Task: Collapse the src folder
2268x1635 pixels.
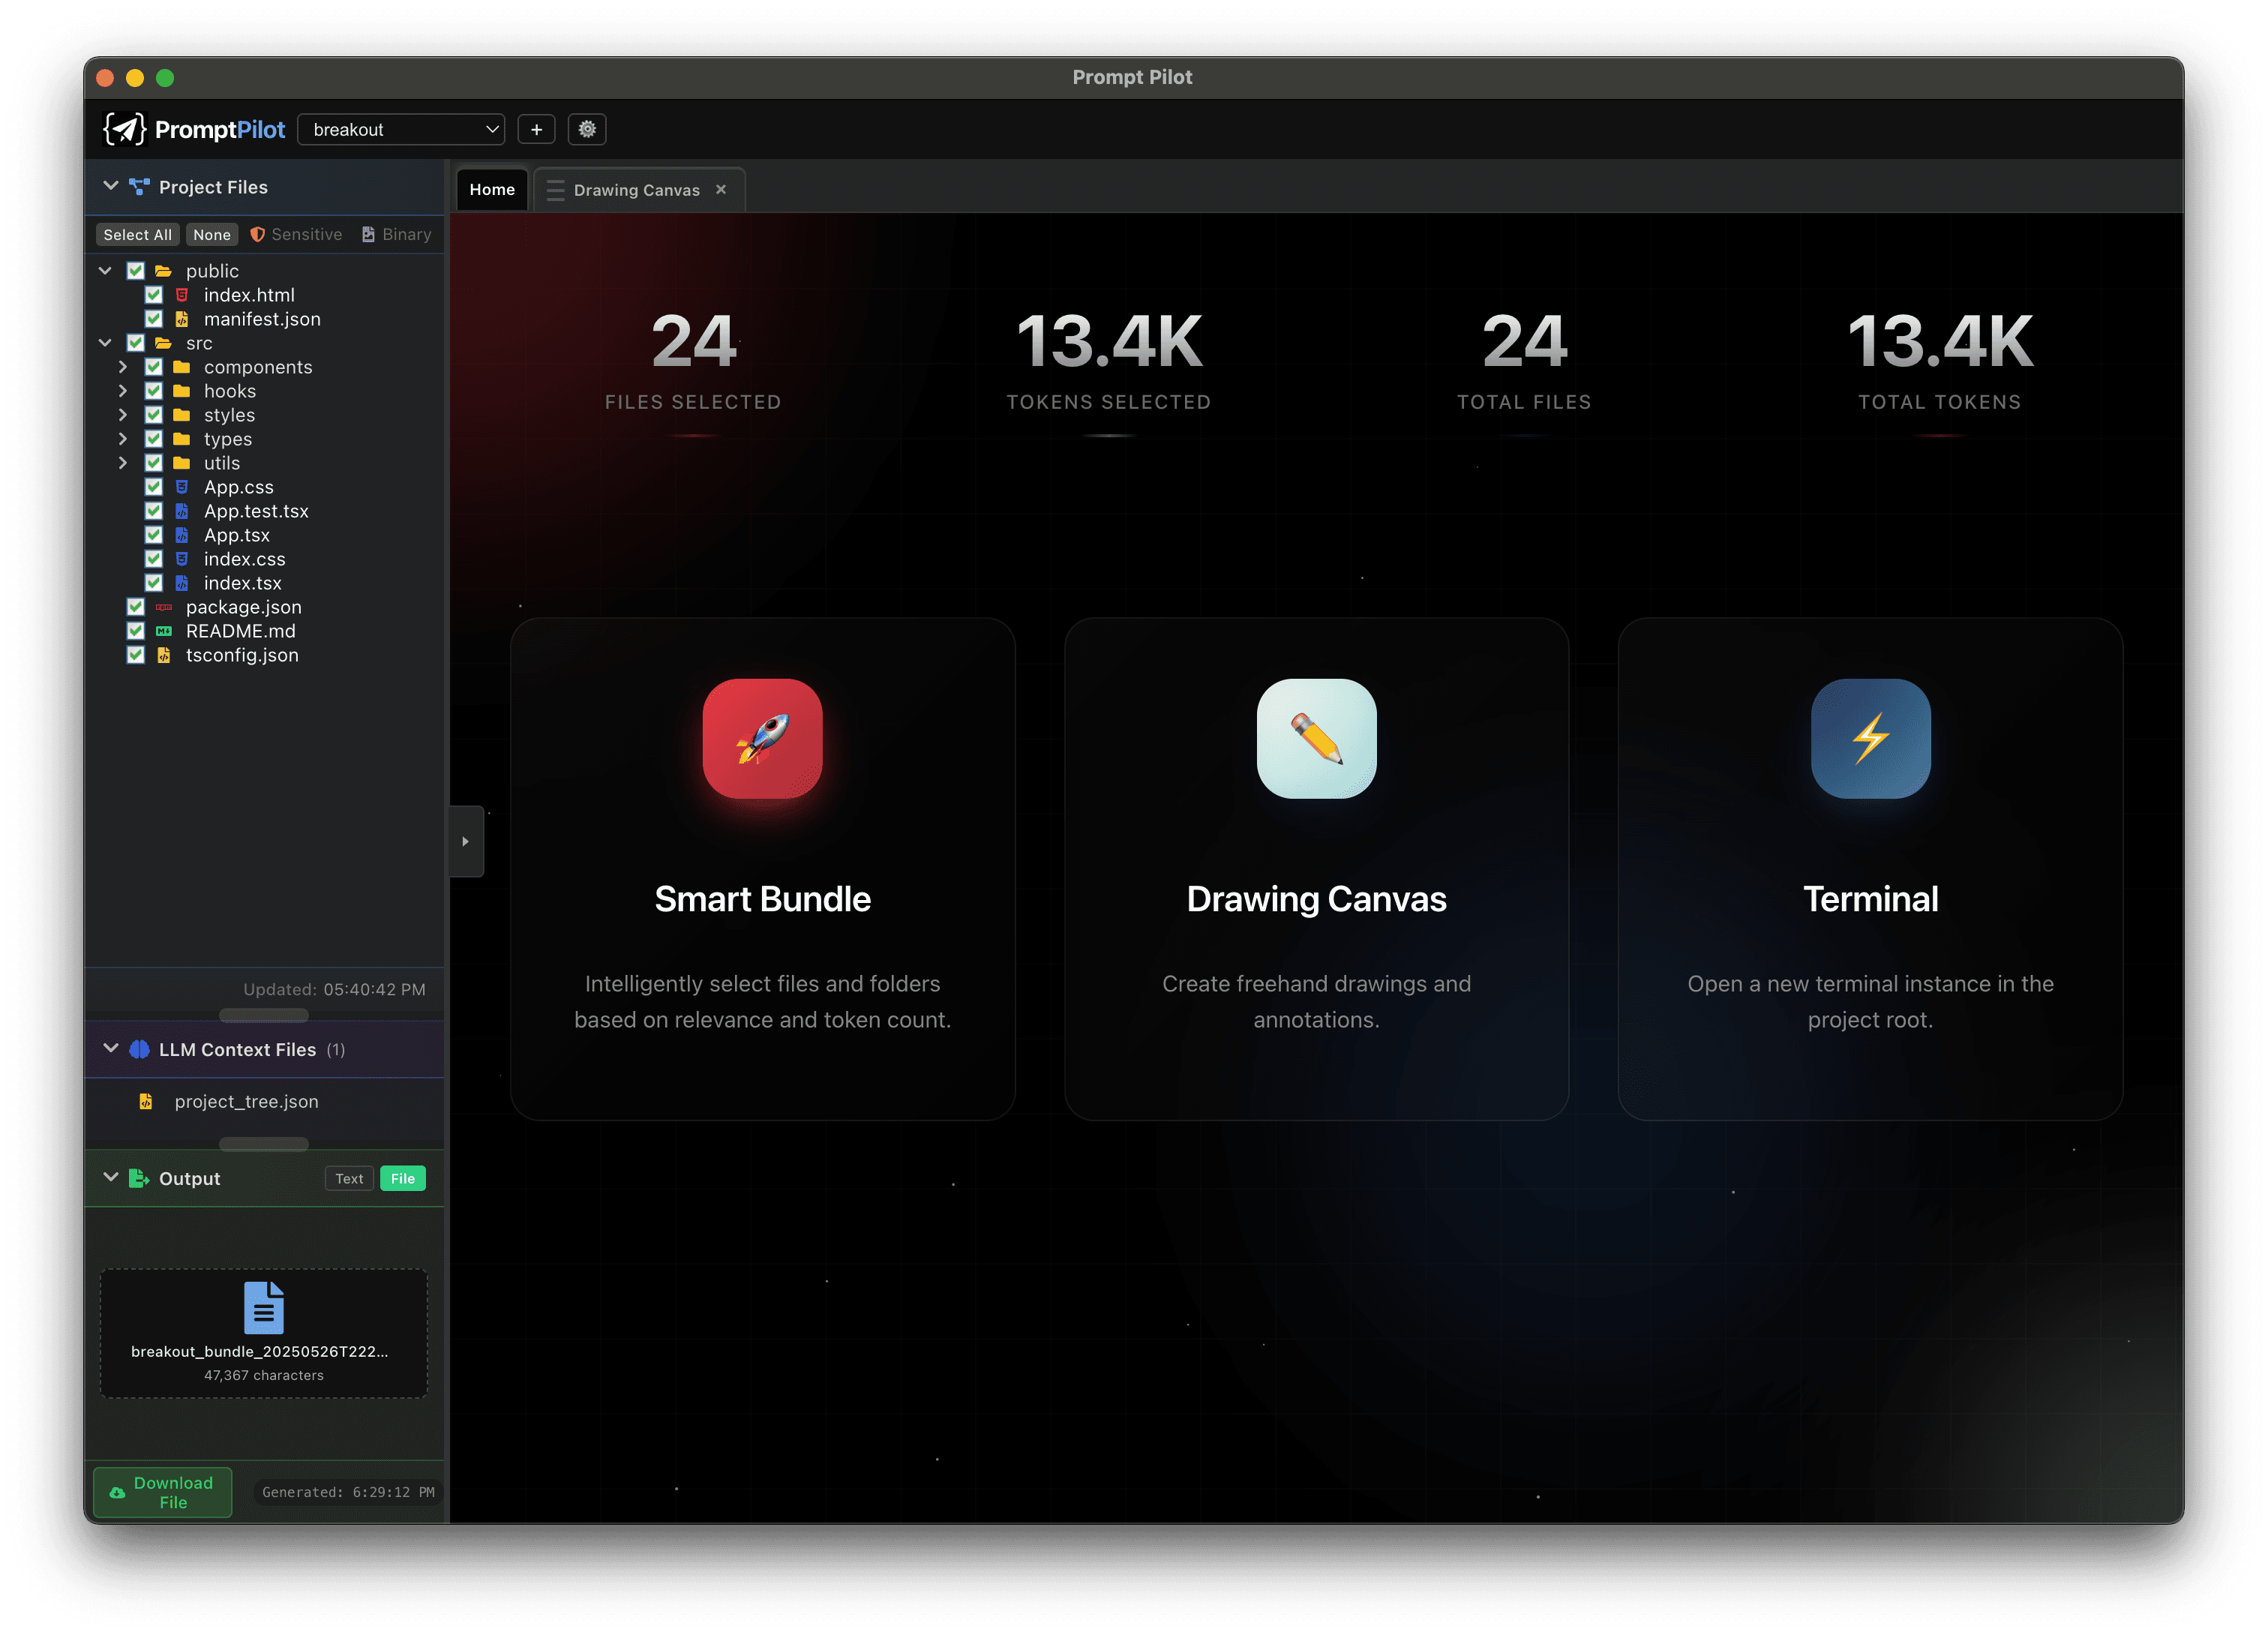Action: 105,343
